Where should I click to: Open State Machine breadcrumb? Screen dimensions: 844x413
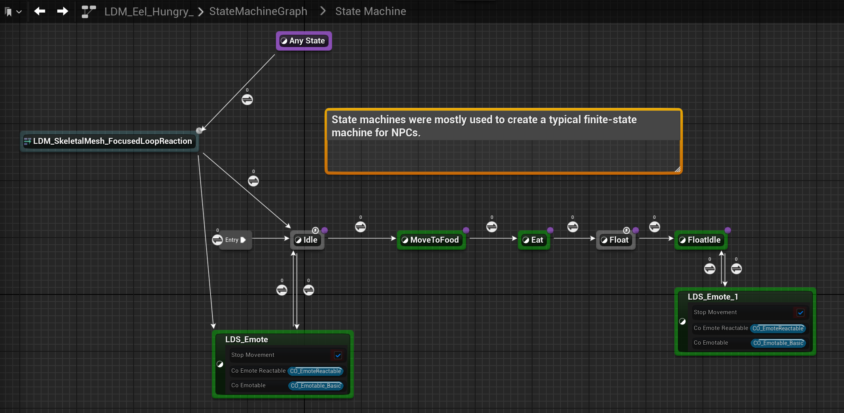(370, 11)
